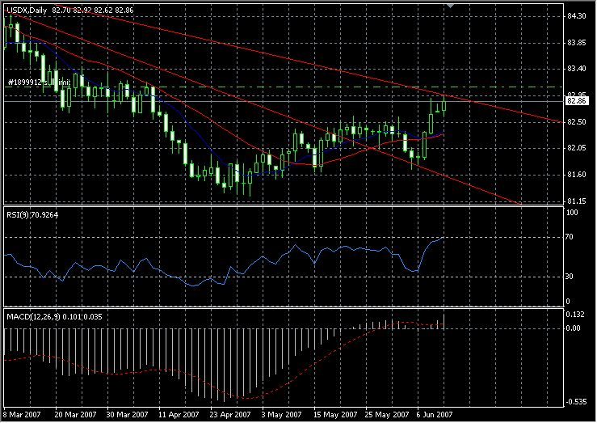The width and height of the screenshot is (597, 423).
Task: Click the RSI level 30 label
Action: pyautogui.click(x=570, y=277)
